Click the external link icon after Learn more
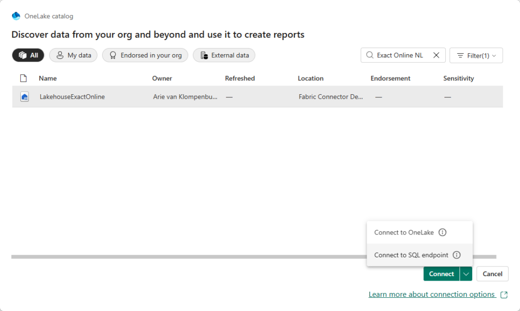The image size is (520, 311). pos(503,294)
